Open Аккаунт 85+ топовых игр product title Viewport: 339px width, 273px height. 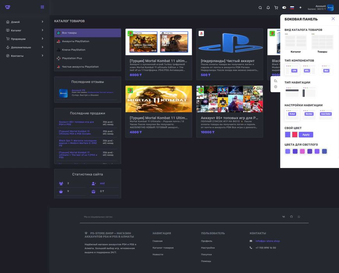coord(229,118)
